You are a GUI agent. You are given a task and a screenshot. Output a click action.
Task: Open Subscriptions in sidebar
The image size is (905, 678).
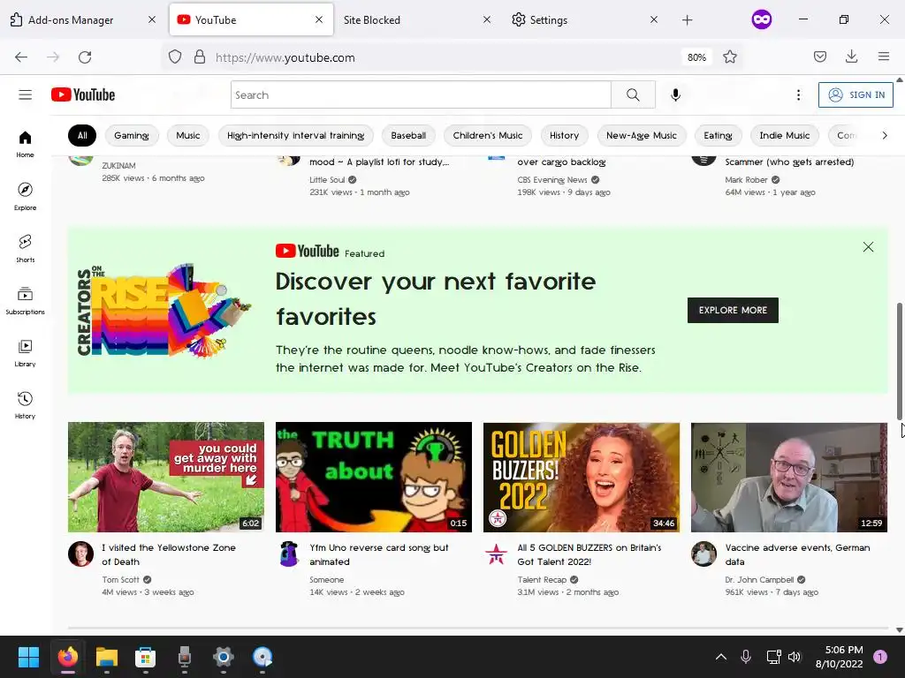click(x=25, y=300)
